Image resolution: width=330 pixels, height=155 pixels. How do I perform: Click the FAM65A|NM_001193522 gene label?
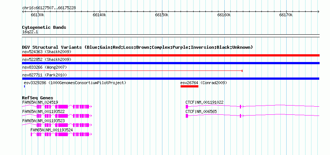click(43, 111)
